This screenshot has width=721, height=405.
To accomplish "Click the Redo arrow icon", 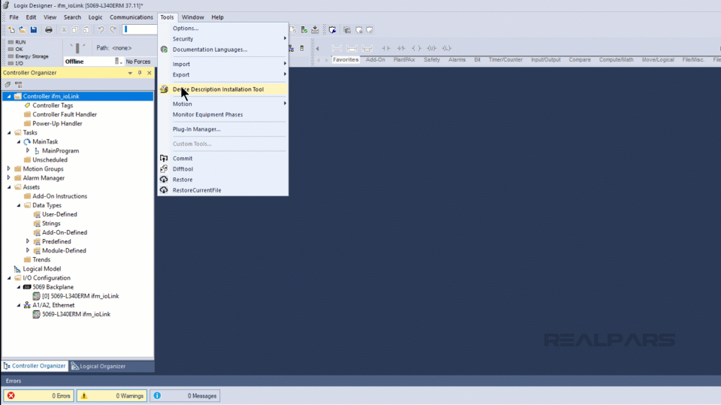I will (x=113, y=30).
